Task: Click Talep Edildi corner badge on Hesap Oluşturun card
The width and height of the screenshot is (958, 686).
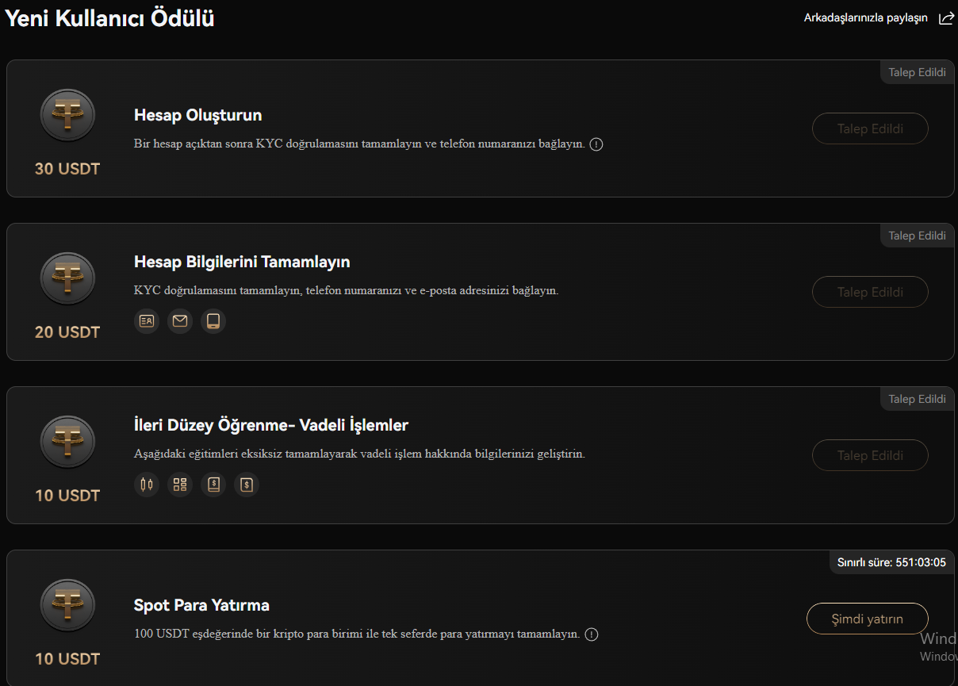Action: click(917, 72)
